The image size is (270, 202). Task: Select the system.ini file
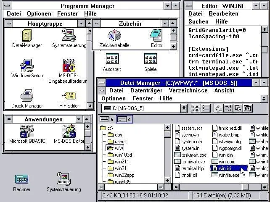click(x=188, y=148)
